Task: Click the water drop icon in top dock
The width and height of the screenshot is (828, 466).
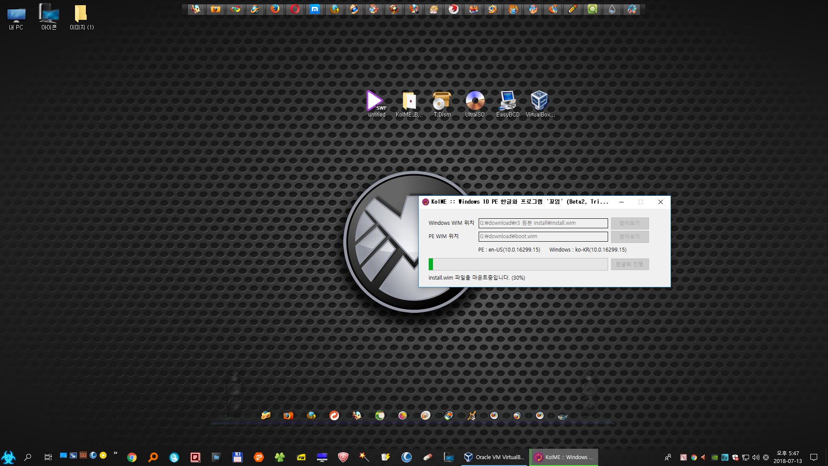Action: pyautogui.click(x=612, y=9)
